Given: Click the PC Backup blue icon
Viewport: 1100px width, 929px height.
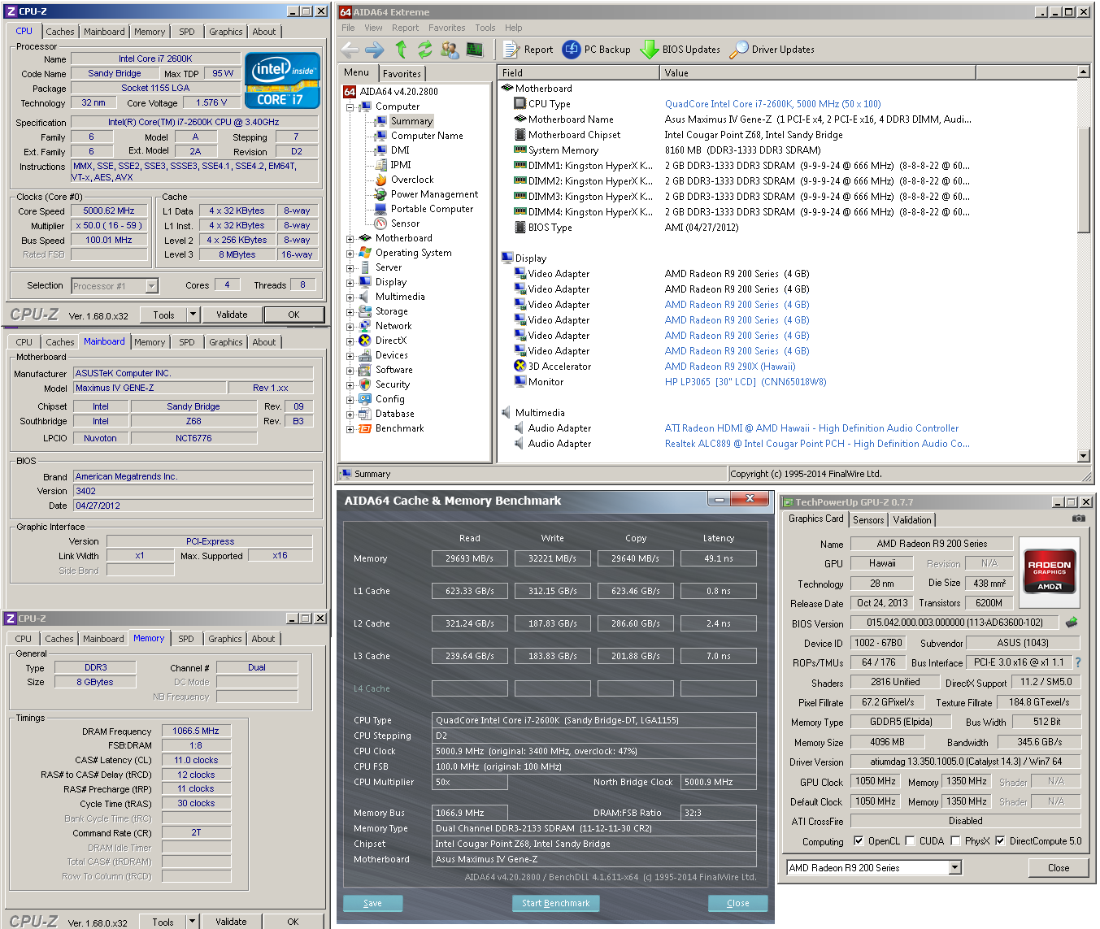Looking at the screenshot, I should (x=572, y=50).
